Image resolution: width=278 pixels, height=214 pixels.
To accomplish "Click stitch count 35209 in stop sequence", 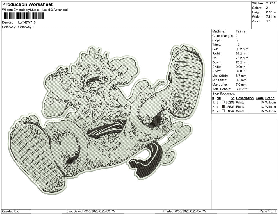I will (230, 102).
